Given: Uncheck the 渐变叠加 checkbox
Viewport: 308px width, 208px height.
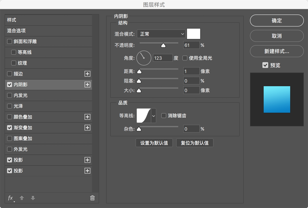Looking at the screenshot, I should pos(9,128).
